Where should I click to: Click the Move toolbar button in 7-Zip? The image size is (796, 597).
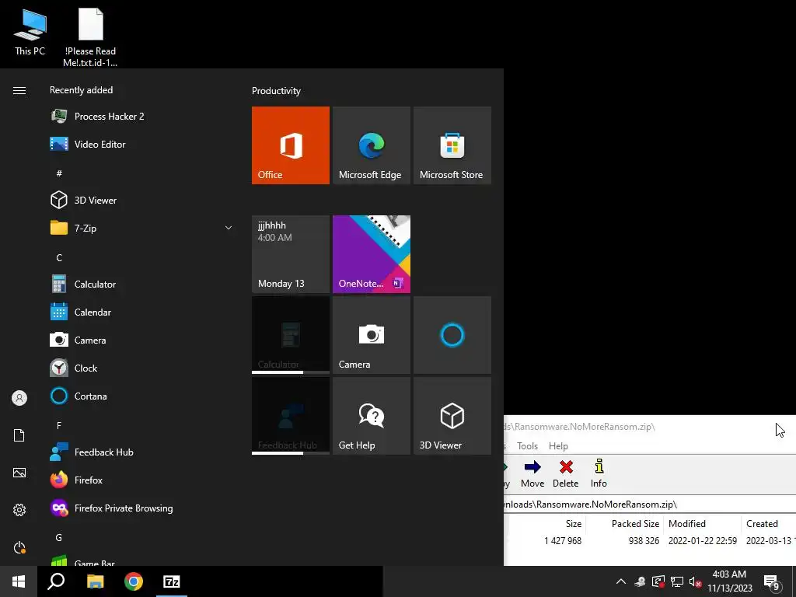(x=532, y=474)
